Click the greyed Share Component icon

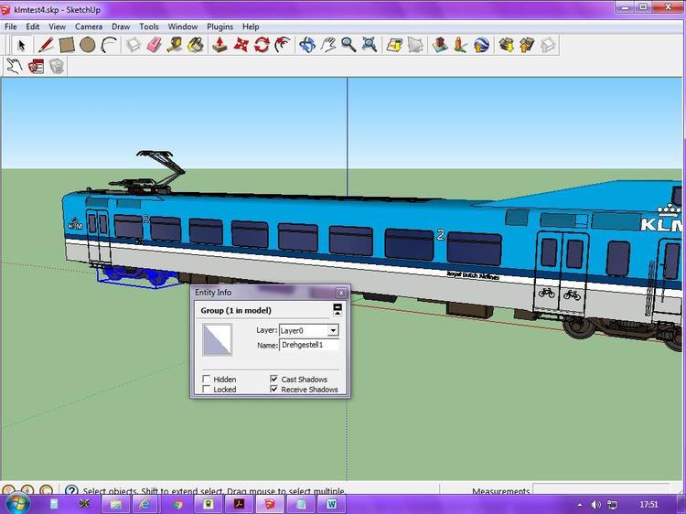pyautogui.click(x=548, y=45)
